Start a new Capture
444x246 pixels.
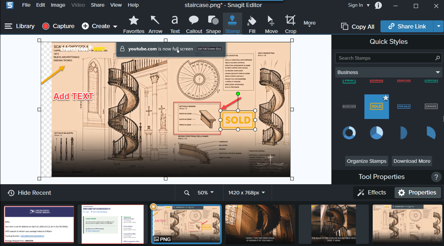click(58, 26)
